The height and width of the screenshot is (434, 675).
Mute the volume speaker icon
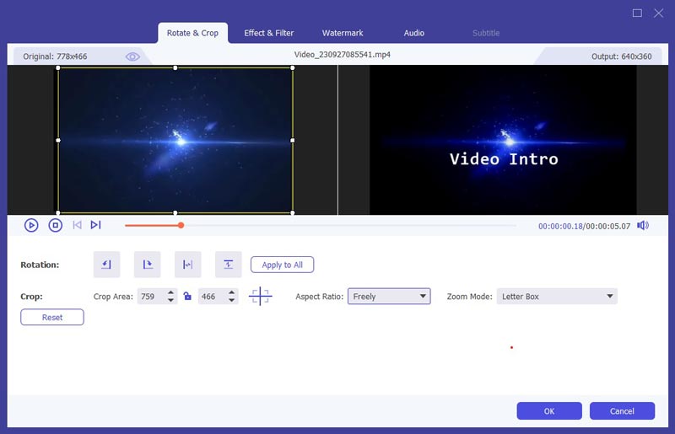click(643, 225)
